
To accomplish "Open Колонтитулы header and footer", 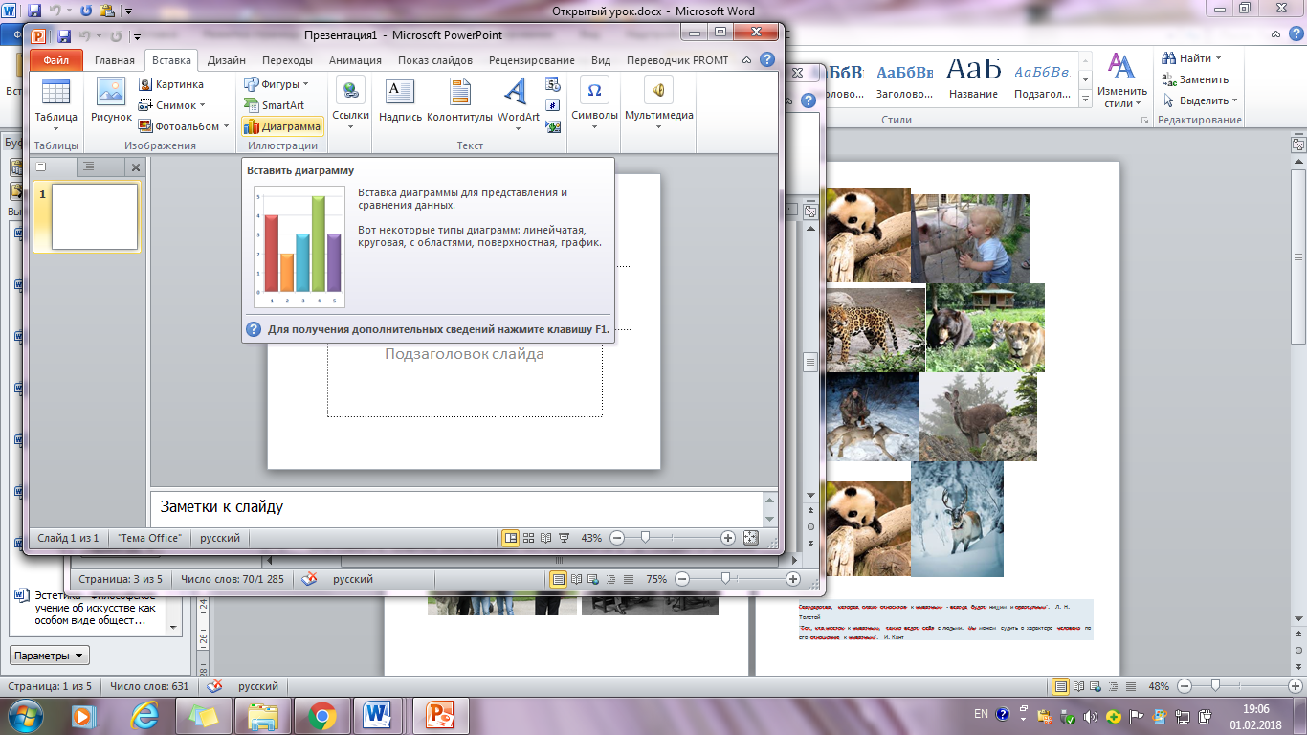I will (x=459, y=101).
